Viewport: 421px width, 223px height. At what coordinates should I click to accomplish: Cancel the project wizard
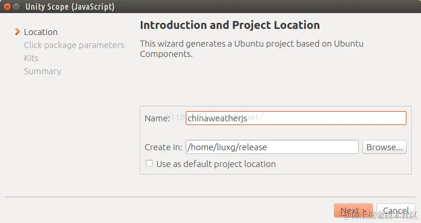tap(396, 210)
